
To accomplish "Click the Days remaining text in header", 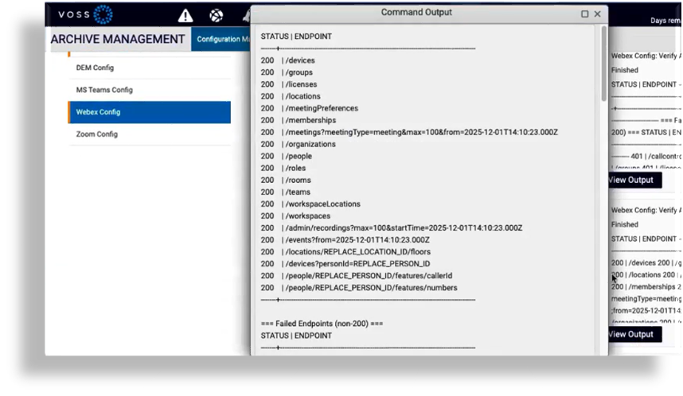I will 666,21.
